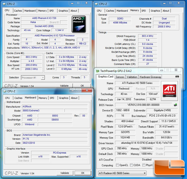The width and height of the screenshot is (187, 179).
Task: Click the Subvendor value Gigabyte (1458)
Action: pos(162,110)
